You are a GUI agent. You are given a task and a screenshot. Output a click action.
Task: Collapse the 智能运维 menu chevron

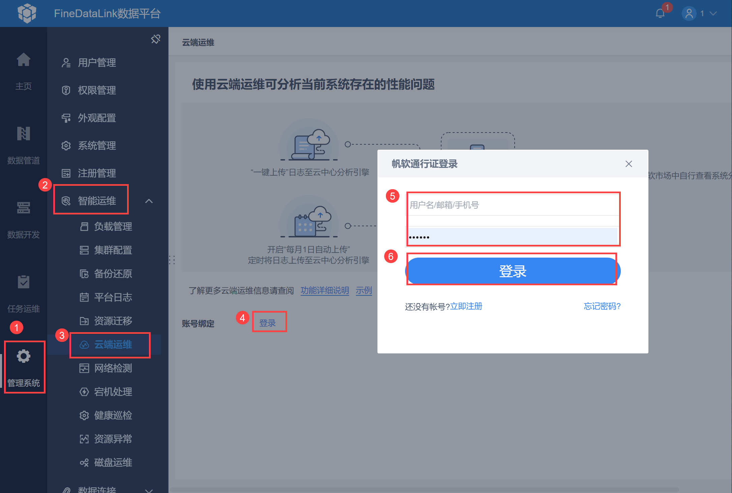[x=149, y=201]
